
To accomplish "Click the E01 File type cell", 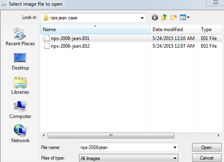I will [x=209, y=38].
